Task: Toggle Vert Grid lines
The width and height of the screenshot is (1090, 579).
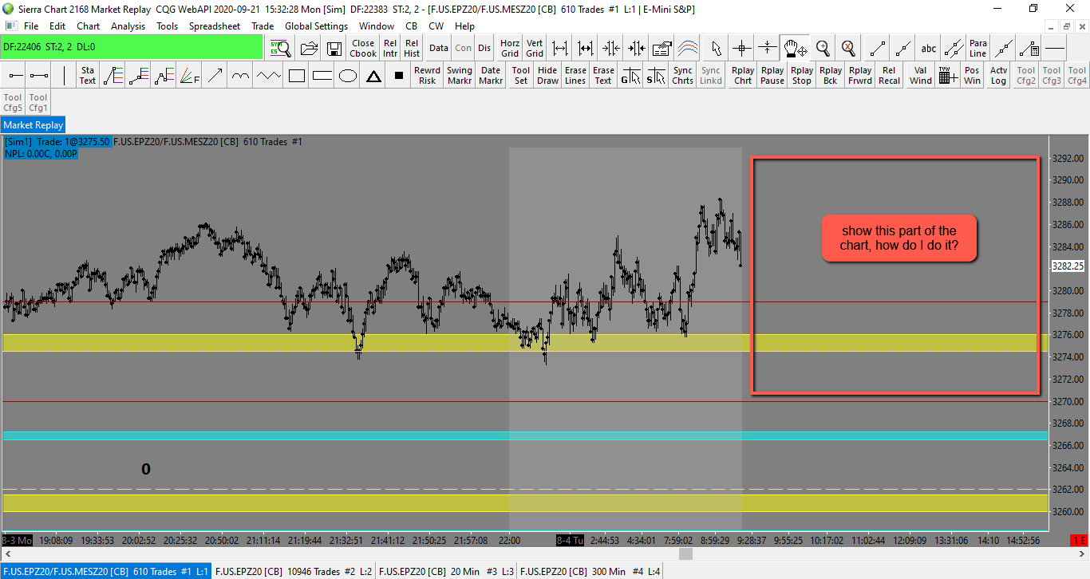Action: coord(535,48)
